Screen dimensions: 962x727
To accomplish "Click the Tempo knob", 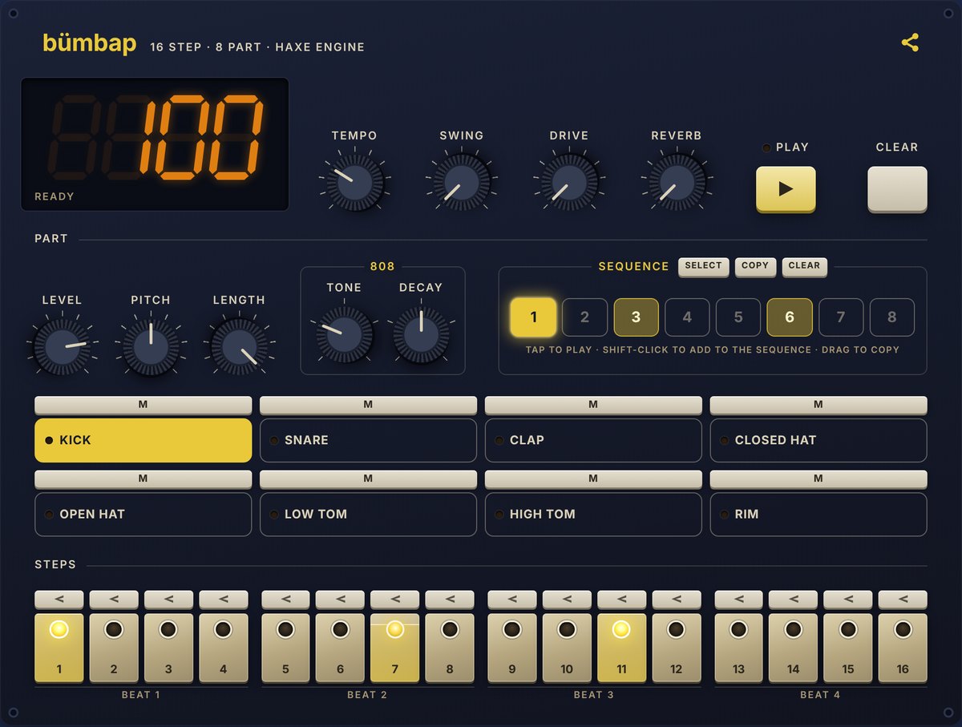I will coord(354,182).
